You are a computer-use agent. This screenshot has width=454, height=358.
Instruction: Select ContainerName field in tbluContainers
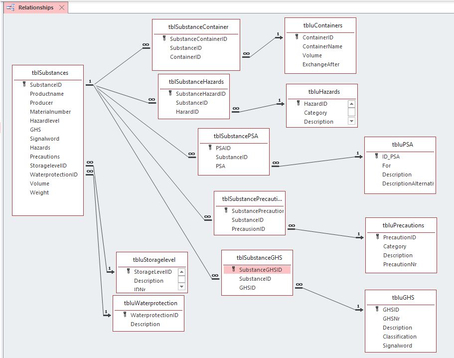click(322, 46)
